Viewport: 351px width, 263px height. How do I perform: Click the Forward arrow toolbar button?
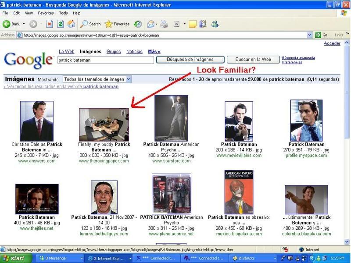point(33,24)
